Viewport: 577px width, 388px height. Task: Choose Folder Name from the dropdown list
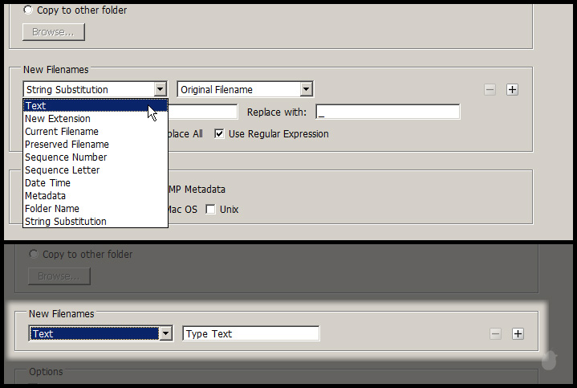(x=52, y=209)
